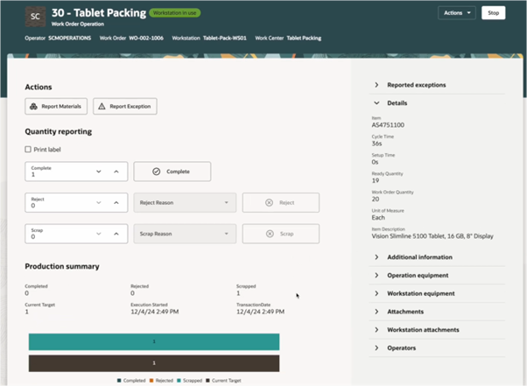
Task: Click the Cycle Time value 36s
Action: (376, 144)
